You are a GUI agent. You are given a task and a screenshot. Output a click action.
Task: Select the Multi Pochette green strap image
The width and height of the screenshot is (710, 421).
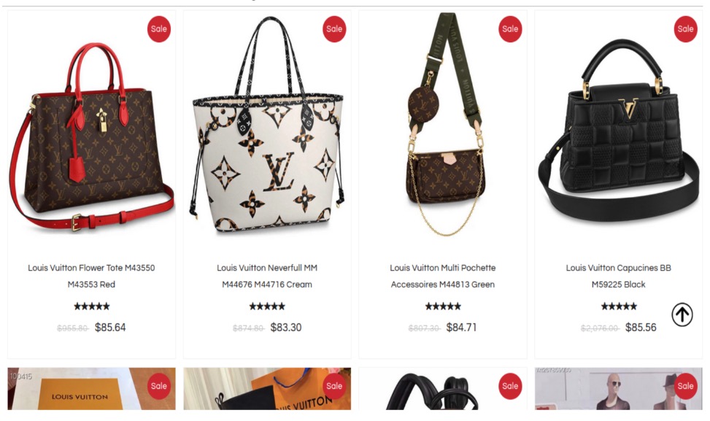coord(444,123)
